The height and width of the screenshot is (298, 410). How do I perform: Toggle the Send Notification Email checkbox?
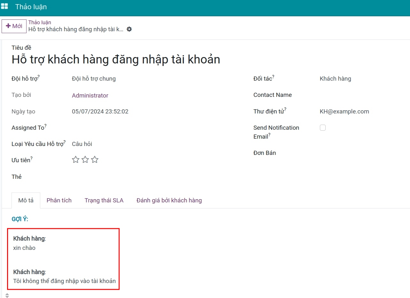click(x=323, y=128)
